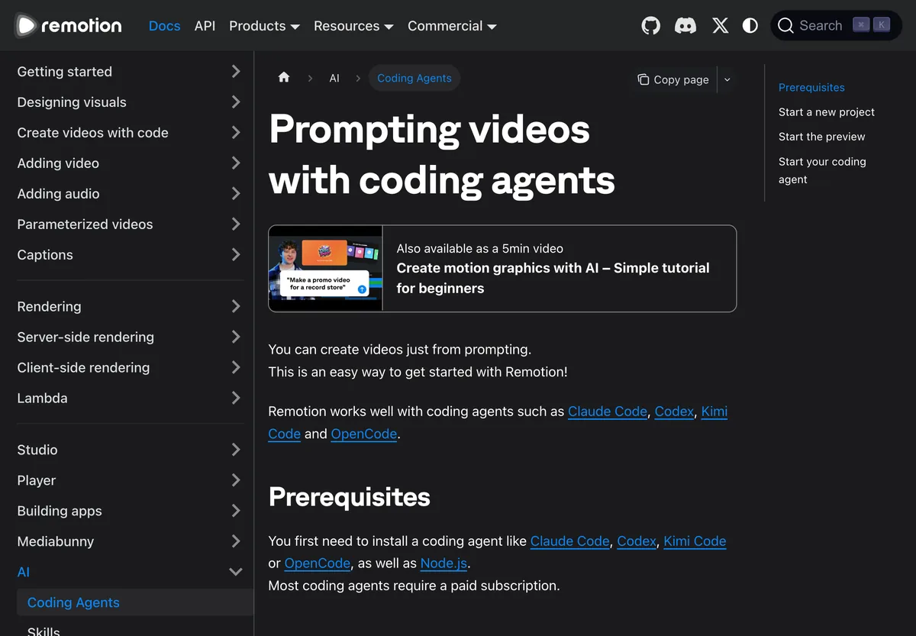Open the Copy page options dropdown arrow
Screen dimensions: 916x636
[727, 79]
